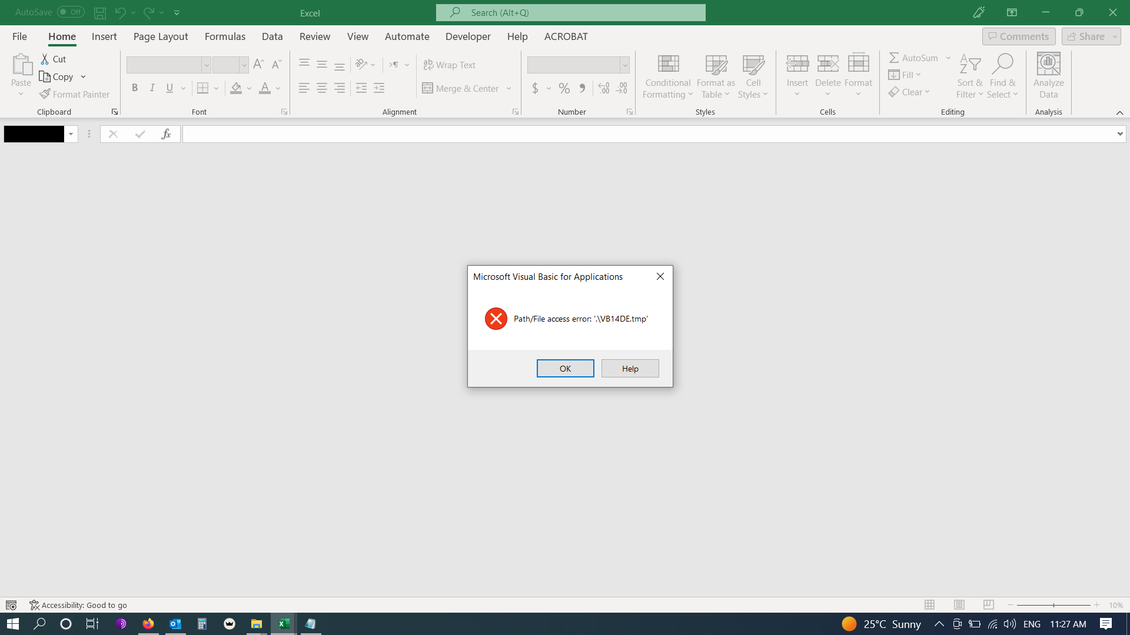Screen dimensions: 1130x635
Task: Click the Increase Font Size icon
Action: coord(258,65)
